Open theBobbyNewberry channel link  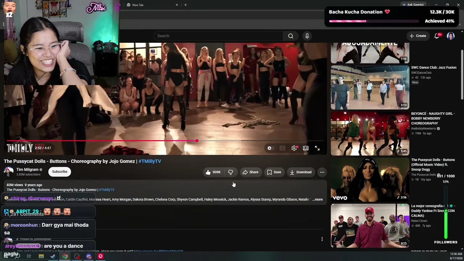423,128
